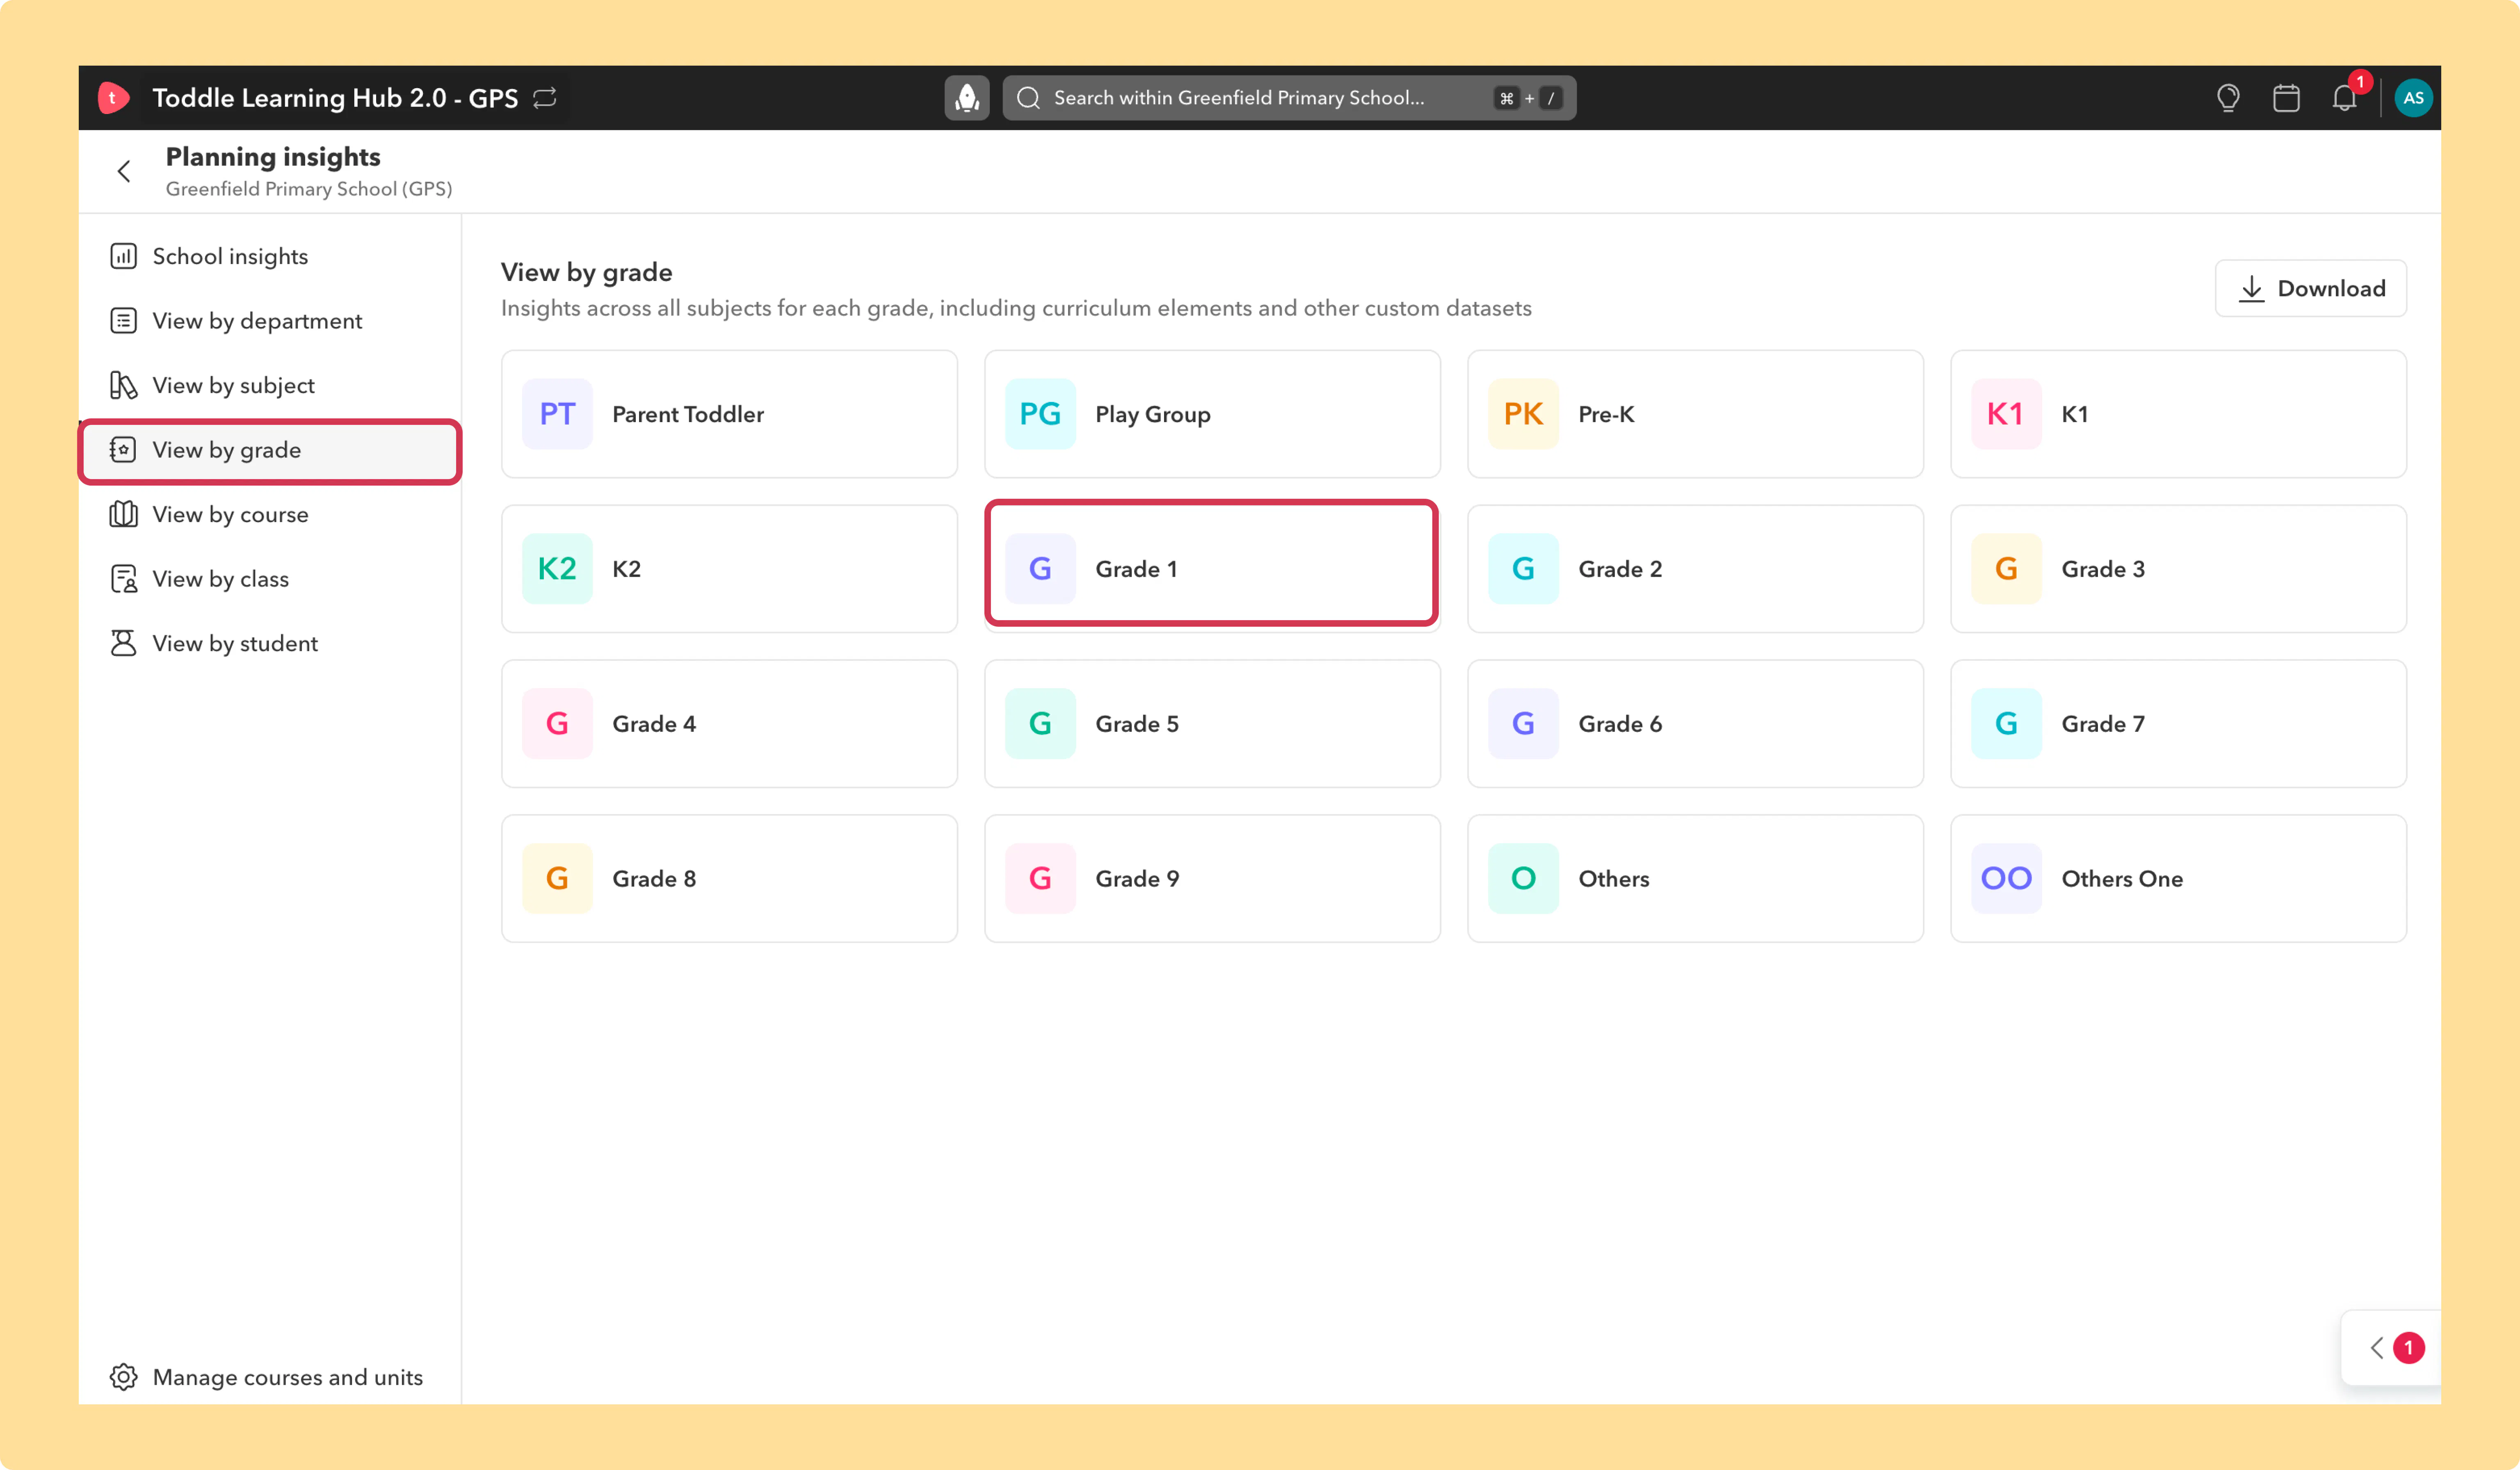Viewport: 2520px width, 1470px height.
Task: Switch to View by student
Action: 270,643
